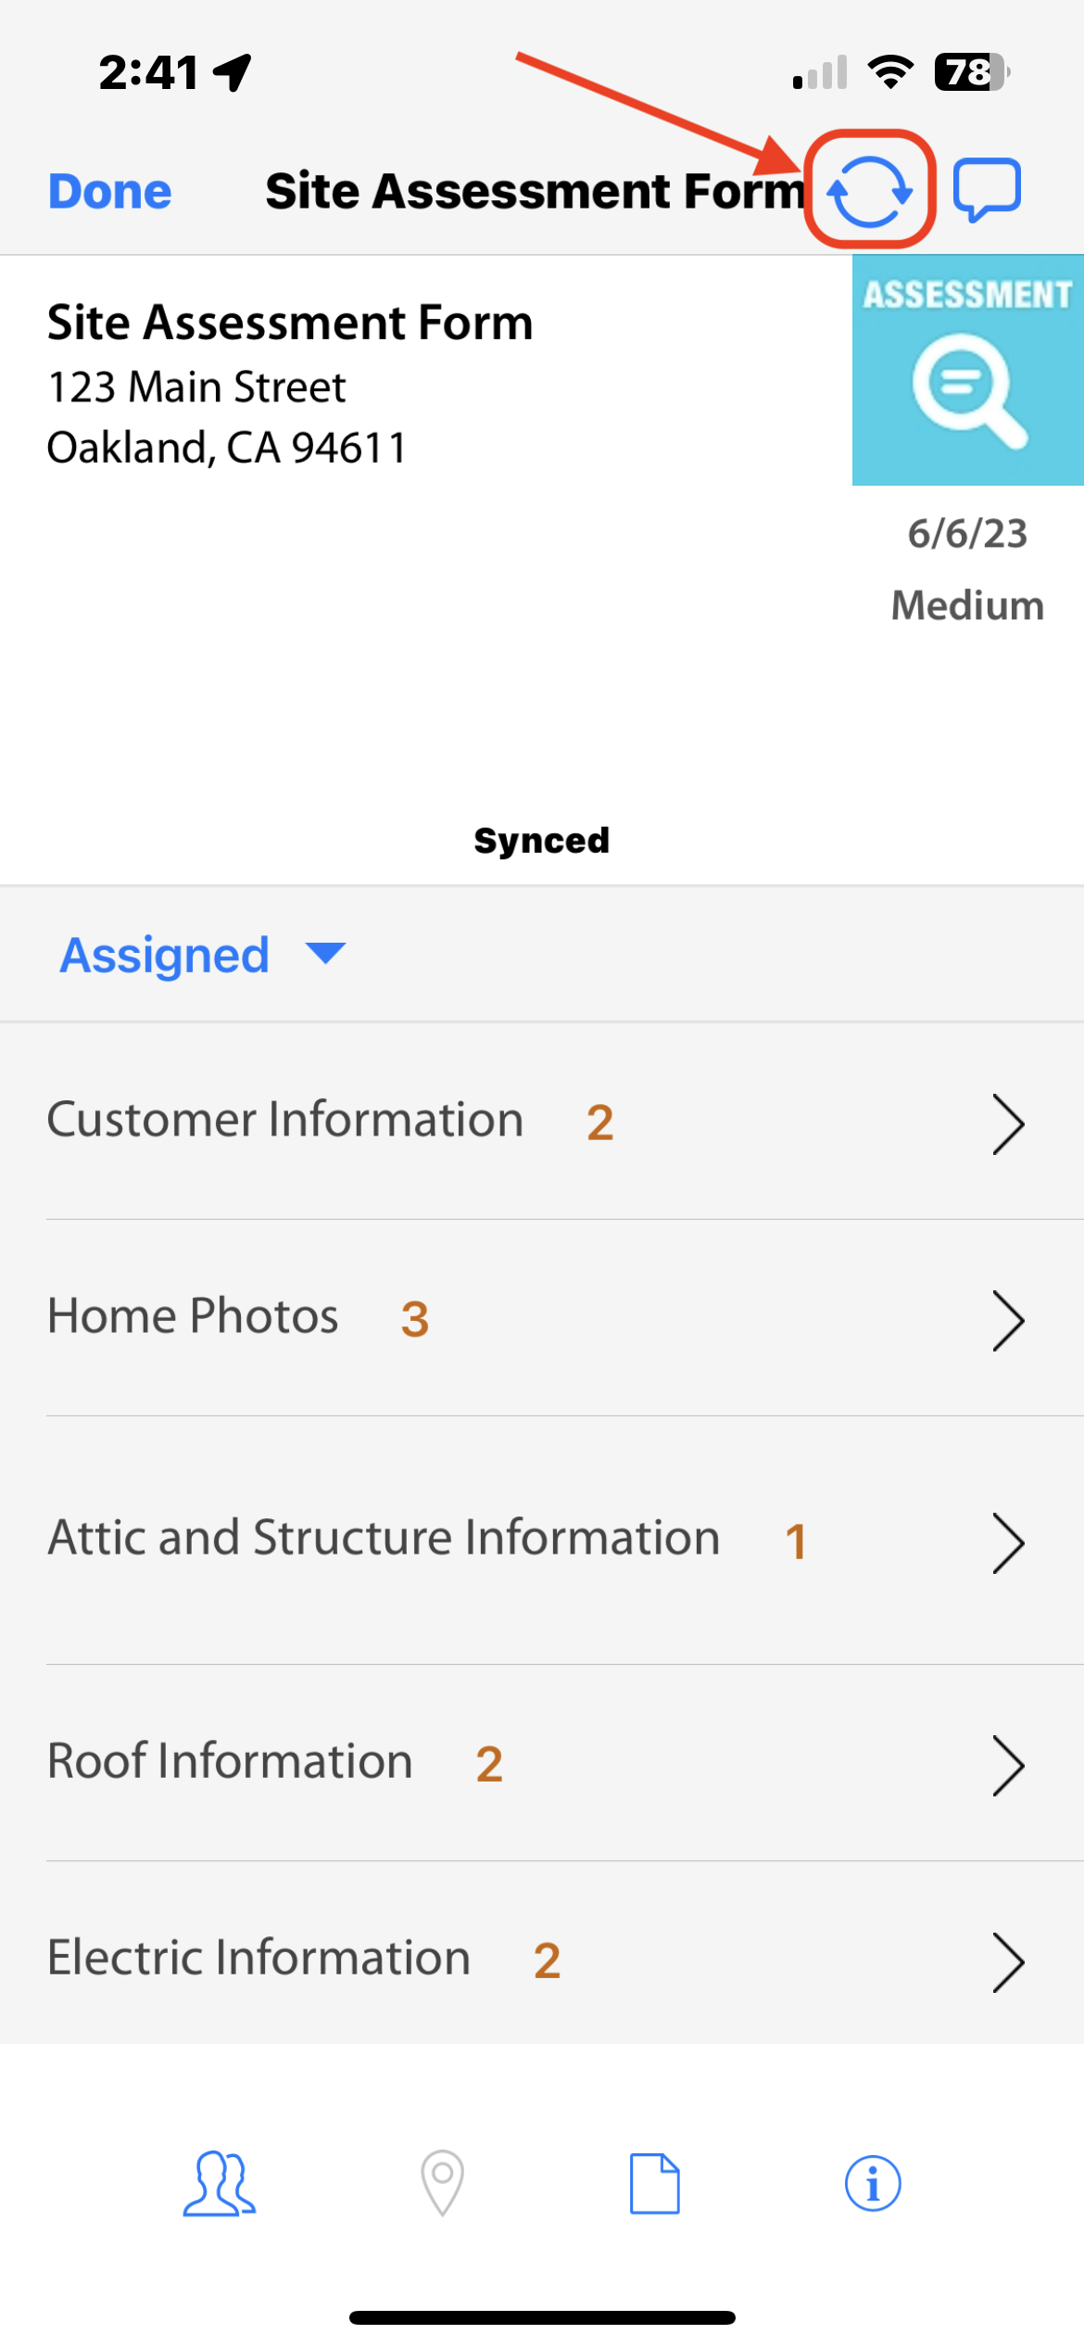Open the documents page icon
1084x2347 pixels.
[x=655, y=2183]
